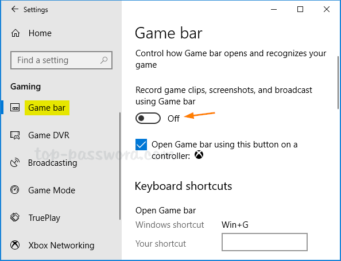The height and width of the screenshot is (261, 341).
Task: Click the TruePlay icon
Action: (15, 217)
